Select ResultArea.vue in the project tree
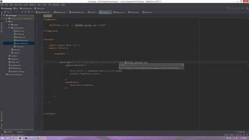This screenshot has height=140, width=249. [x=21, y=40]
